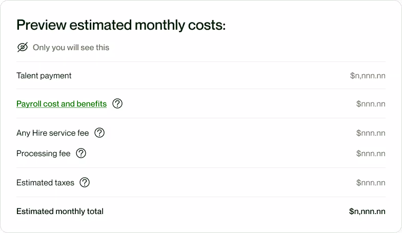
Task: Select the Estimated monthly total label
Action: pyautogui.click(x=60, y=211)
